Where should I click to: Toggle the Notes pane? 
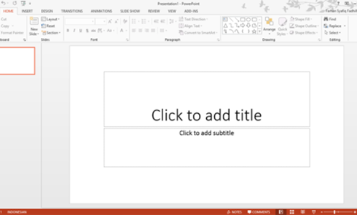tap(234, 212)
